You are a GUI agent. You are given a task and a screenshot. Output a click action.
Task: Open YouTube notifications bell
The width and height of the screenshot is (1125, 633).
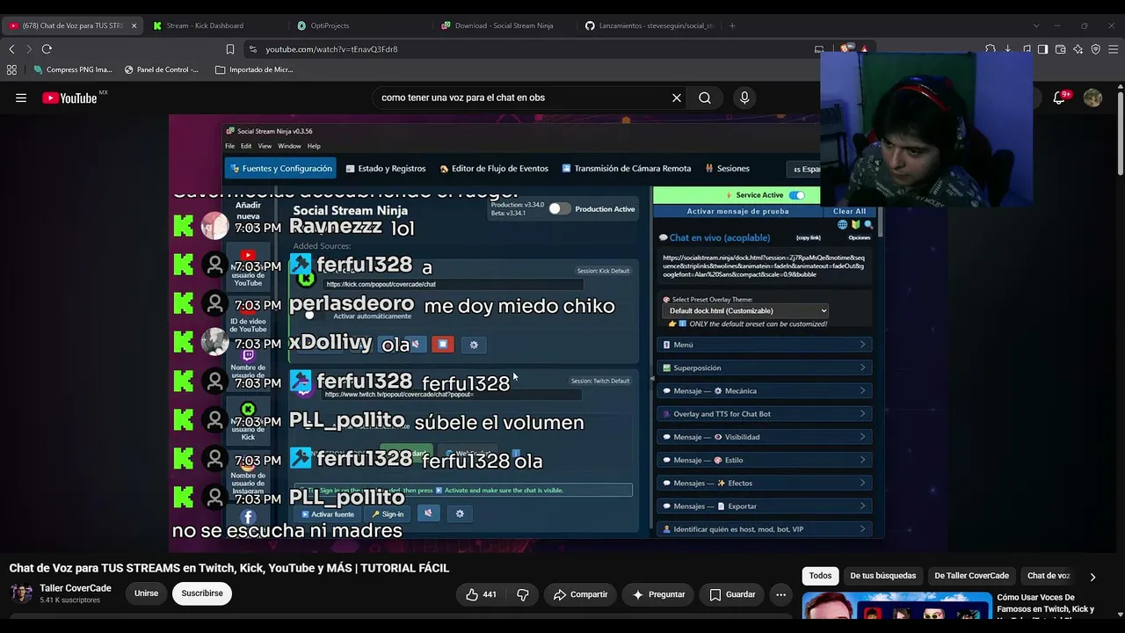click(1059, 98)
